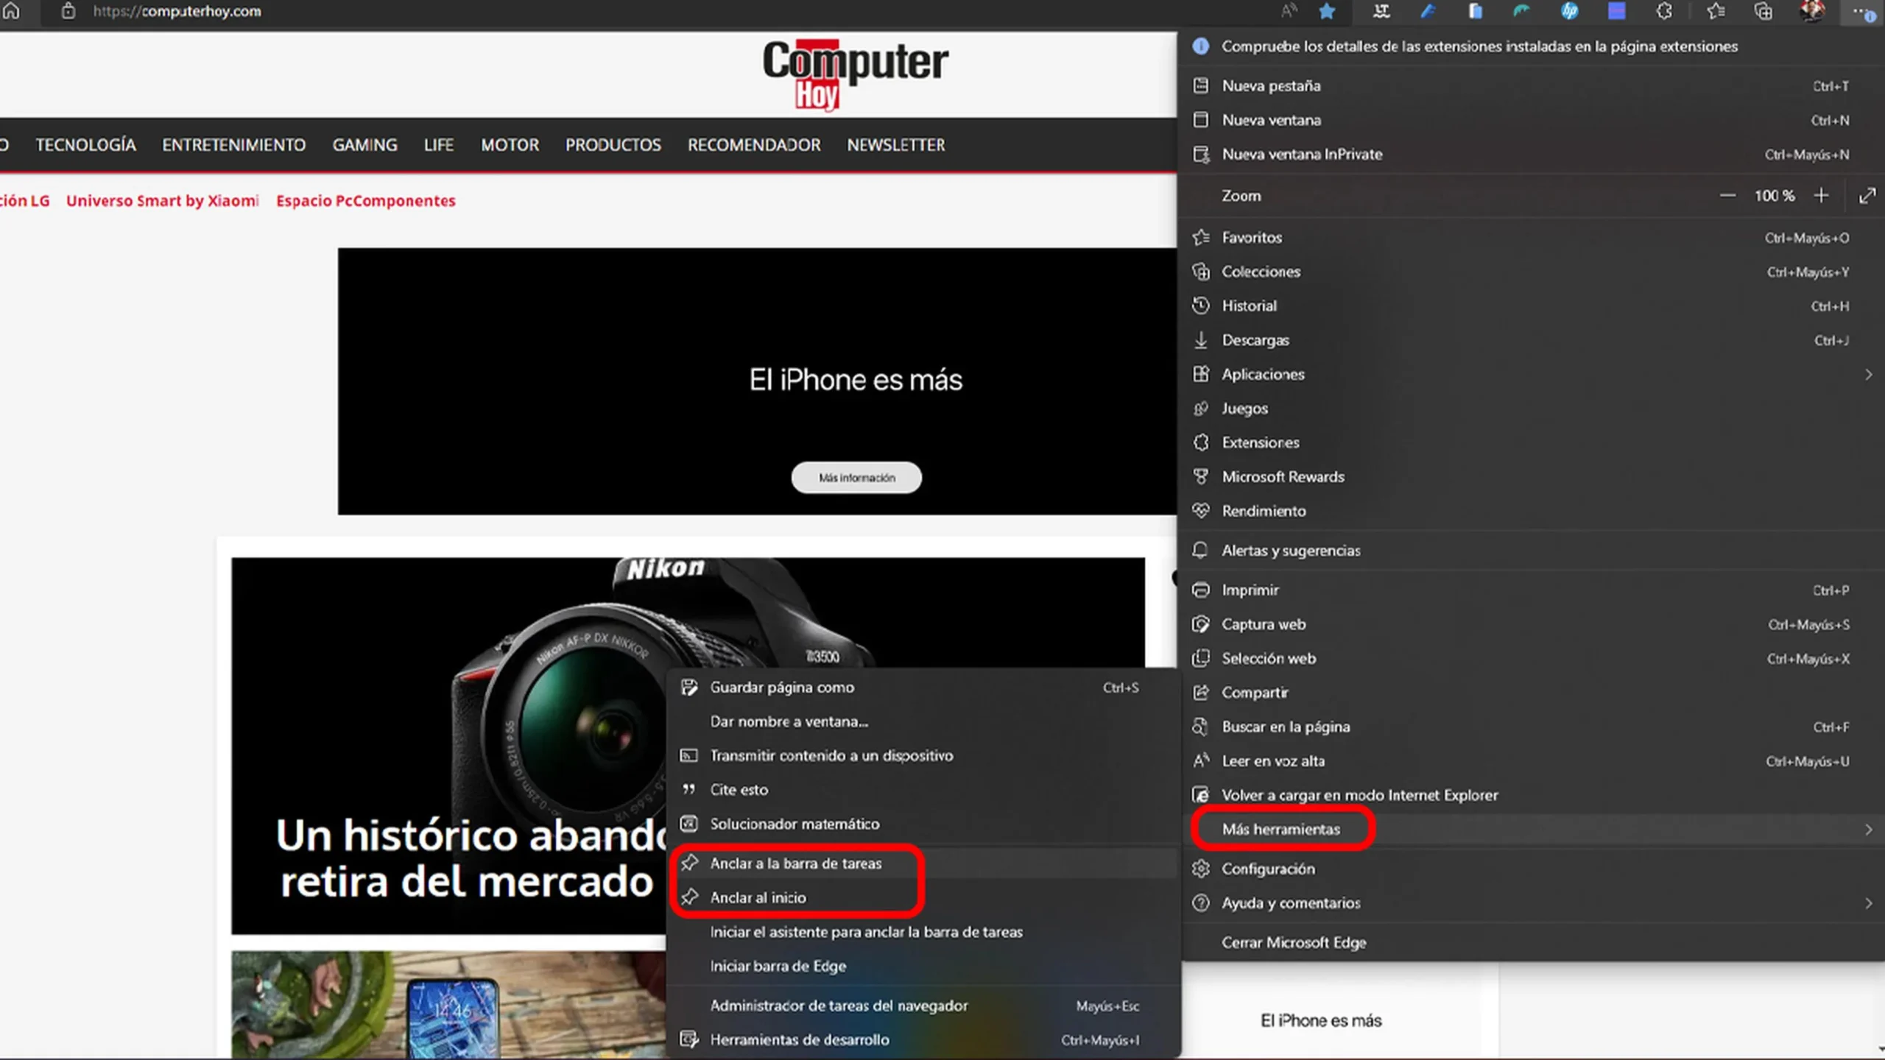Select Iniciar el asistente para anclar

924,932
